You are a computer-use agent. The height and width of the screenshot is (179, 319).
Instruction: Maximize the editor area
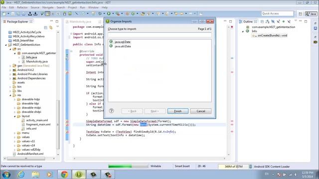click(230, 21)
